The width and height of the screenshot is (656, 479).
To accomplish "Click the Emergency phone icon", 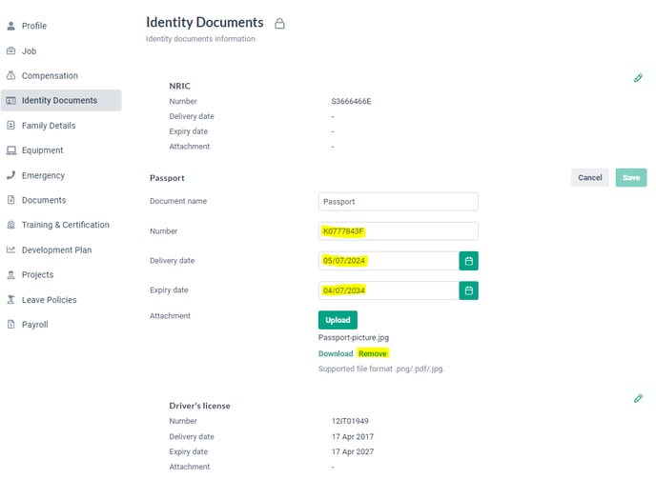I will [11, 175].
